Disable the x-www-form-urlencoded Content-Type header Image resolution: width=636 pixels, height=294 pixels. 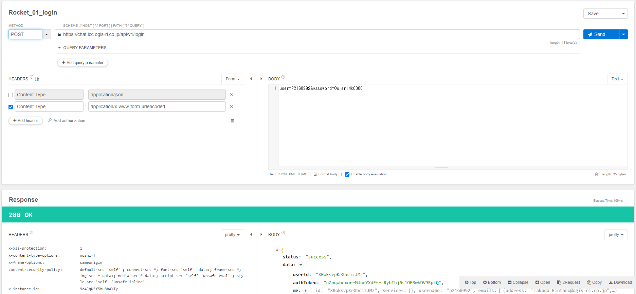pos(11,107)
